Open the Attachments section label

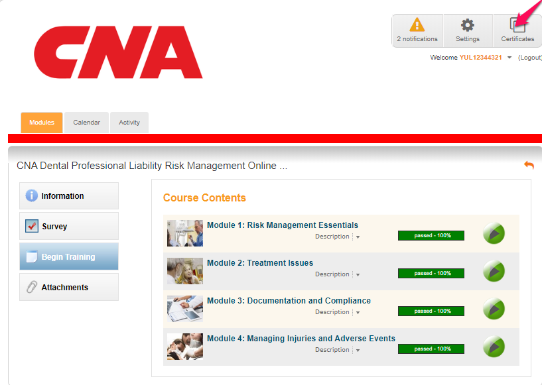point(64,288)
